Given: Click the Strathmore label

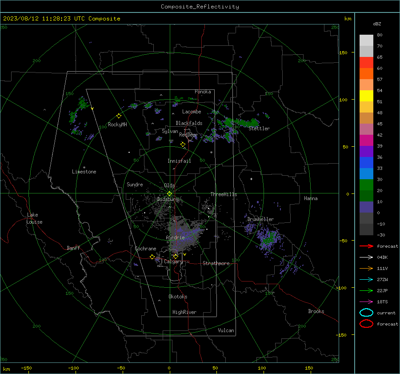Looking at the screenshot, I should pos(216,263).
